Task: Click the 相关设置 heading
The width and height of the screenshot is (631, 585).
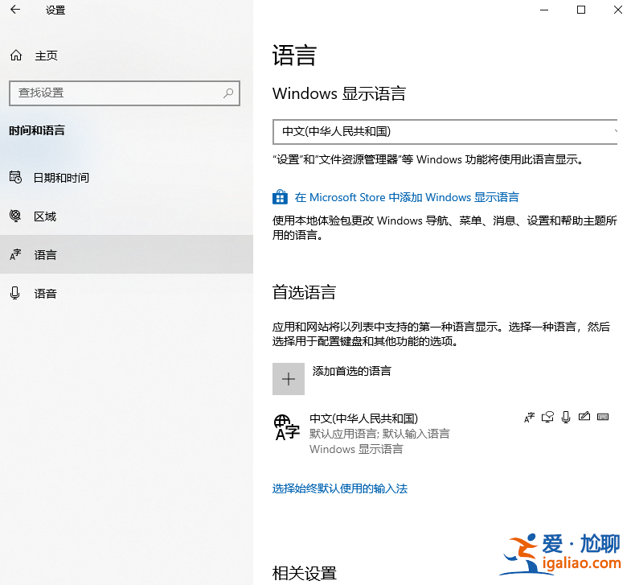Action: click(304, 573)
